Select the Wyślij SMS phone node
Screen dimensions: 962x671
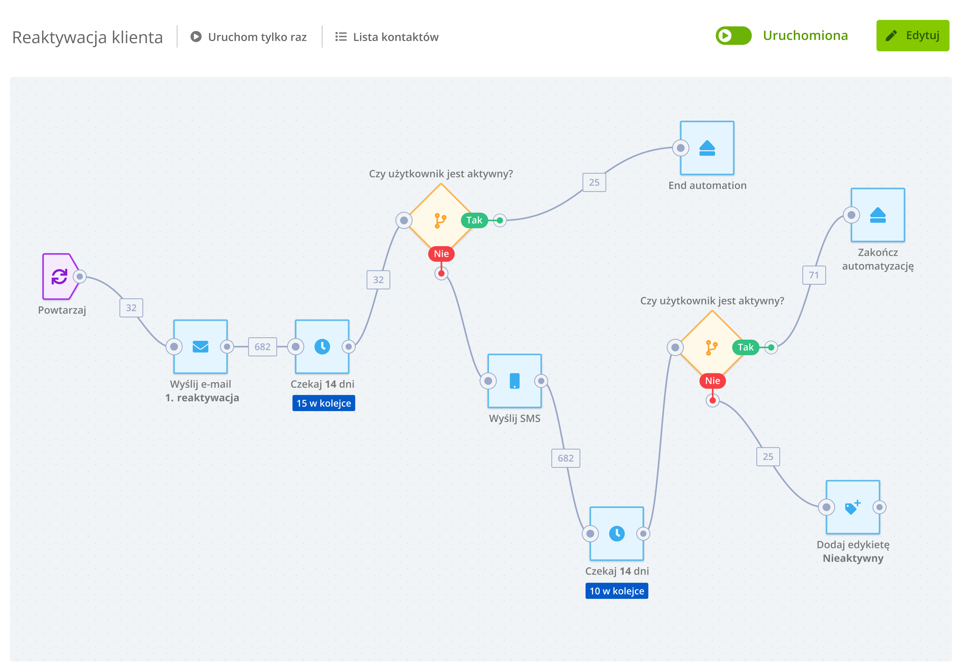(x=514, y=381)
